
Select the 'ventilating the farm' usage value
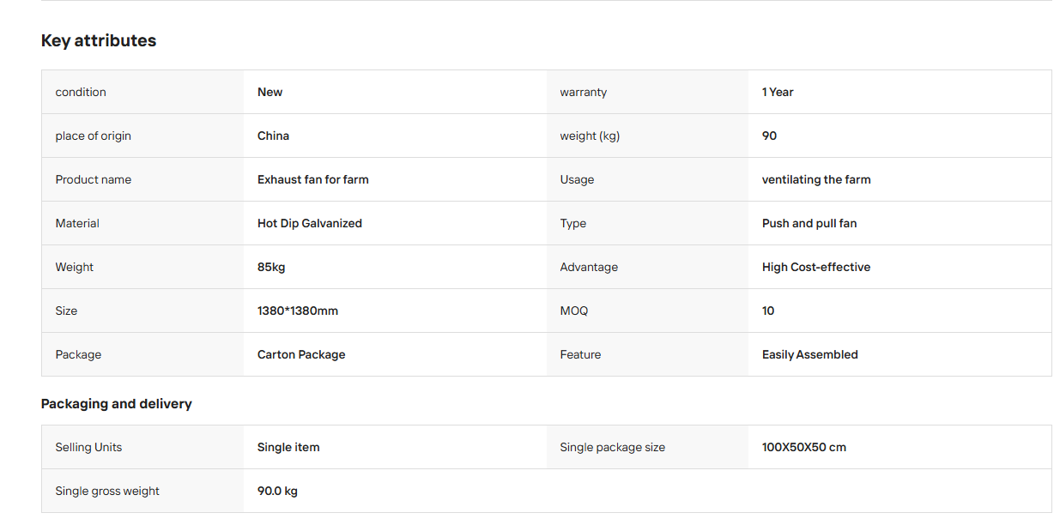[816, 179]
